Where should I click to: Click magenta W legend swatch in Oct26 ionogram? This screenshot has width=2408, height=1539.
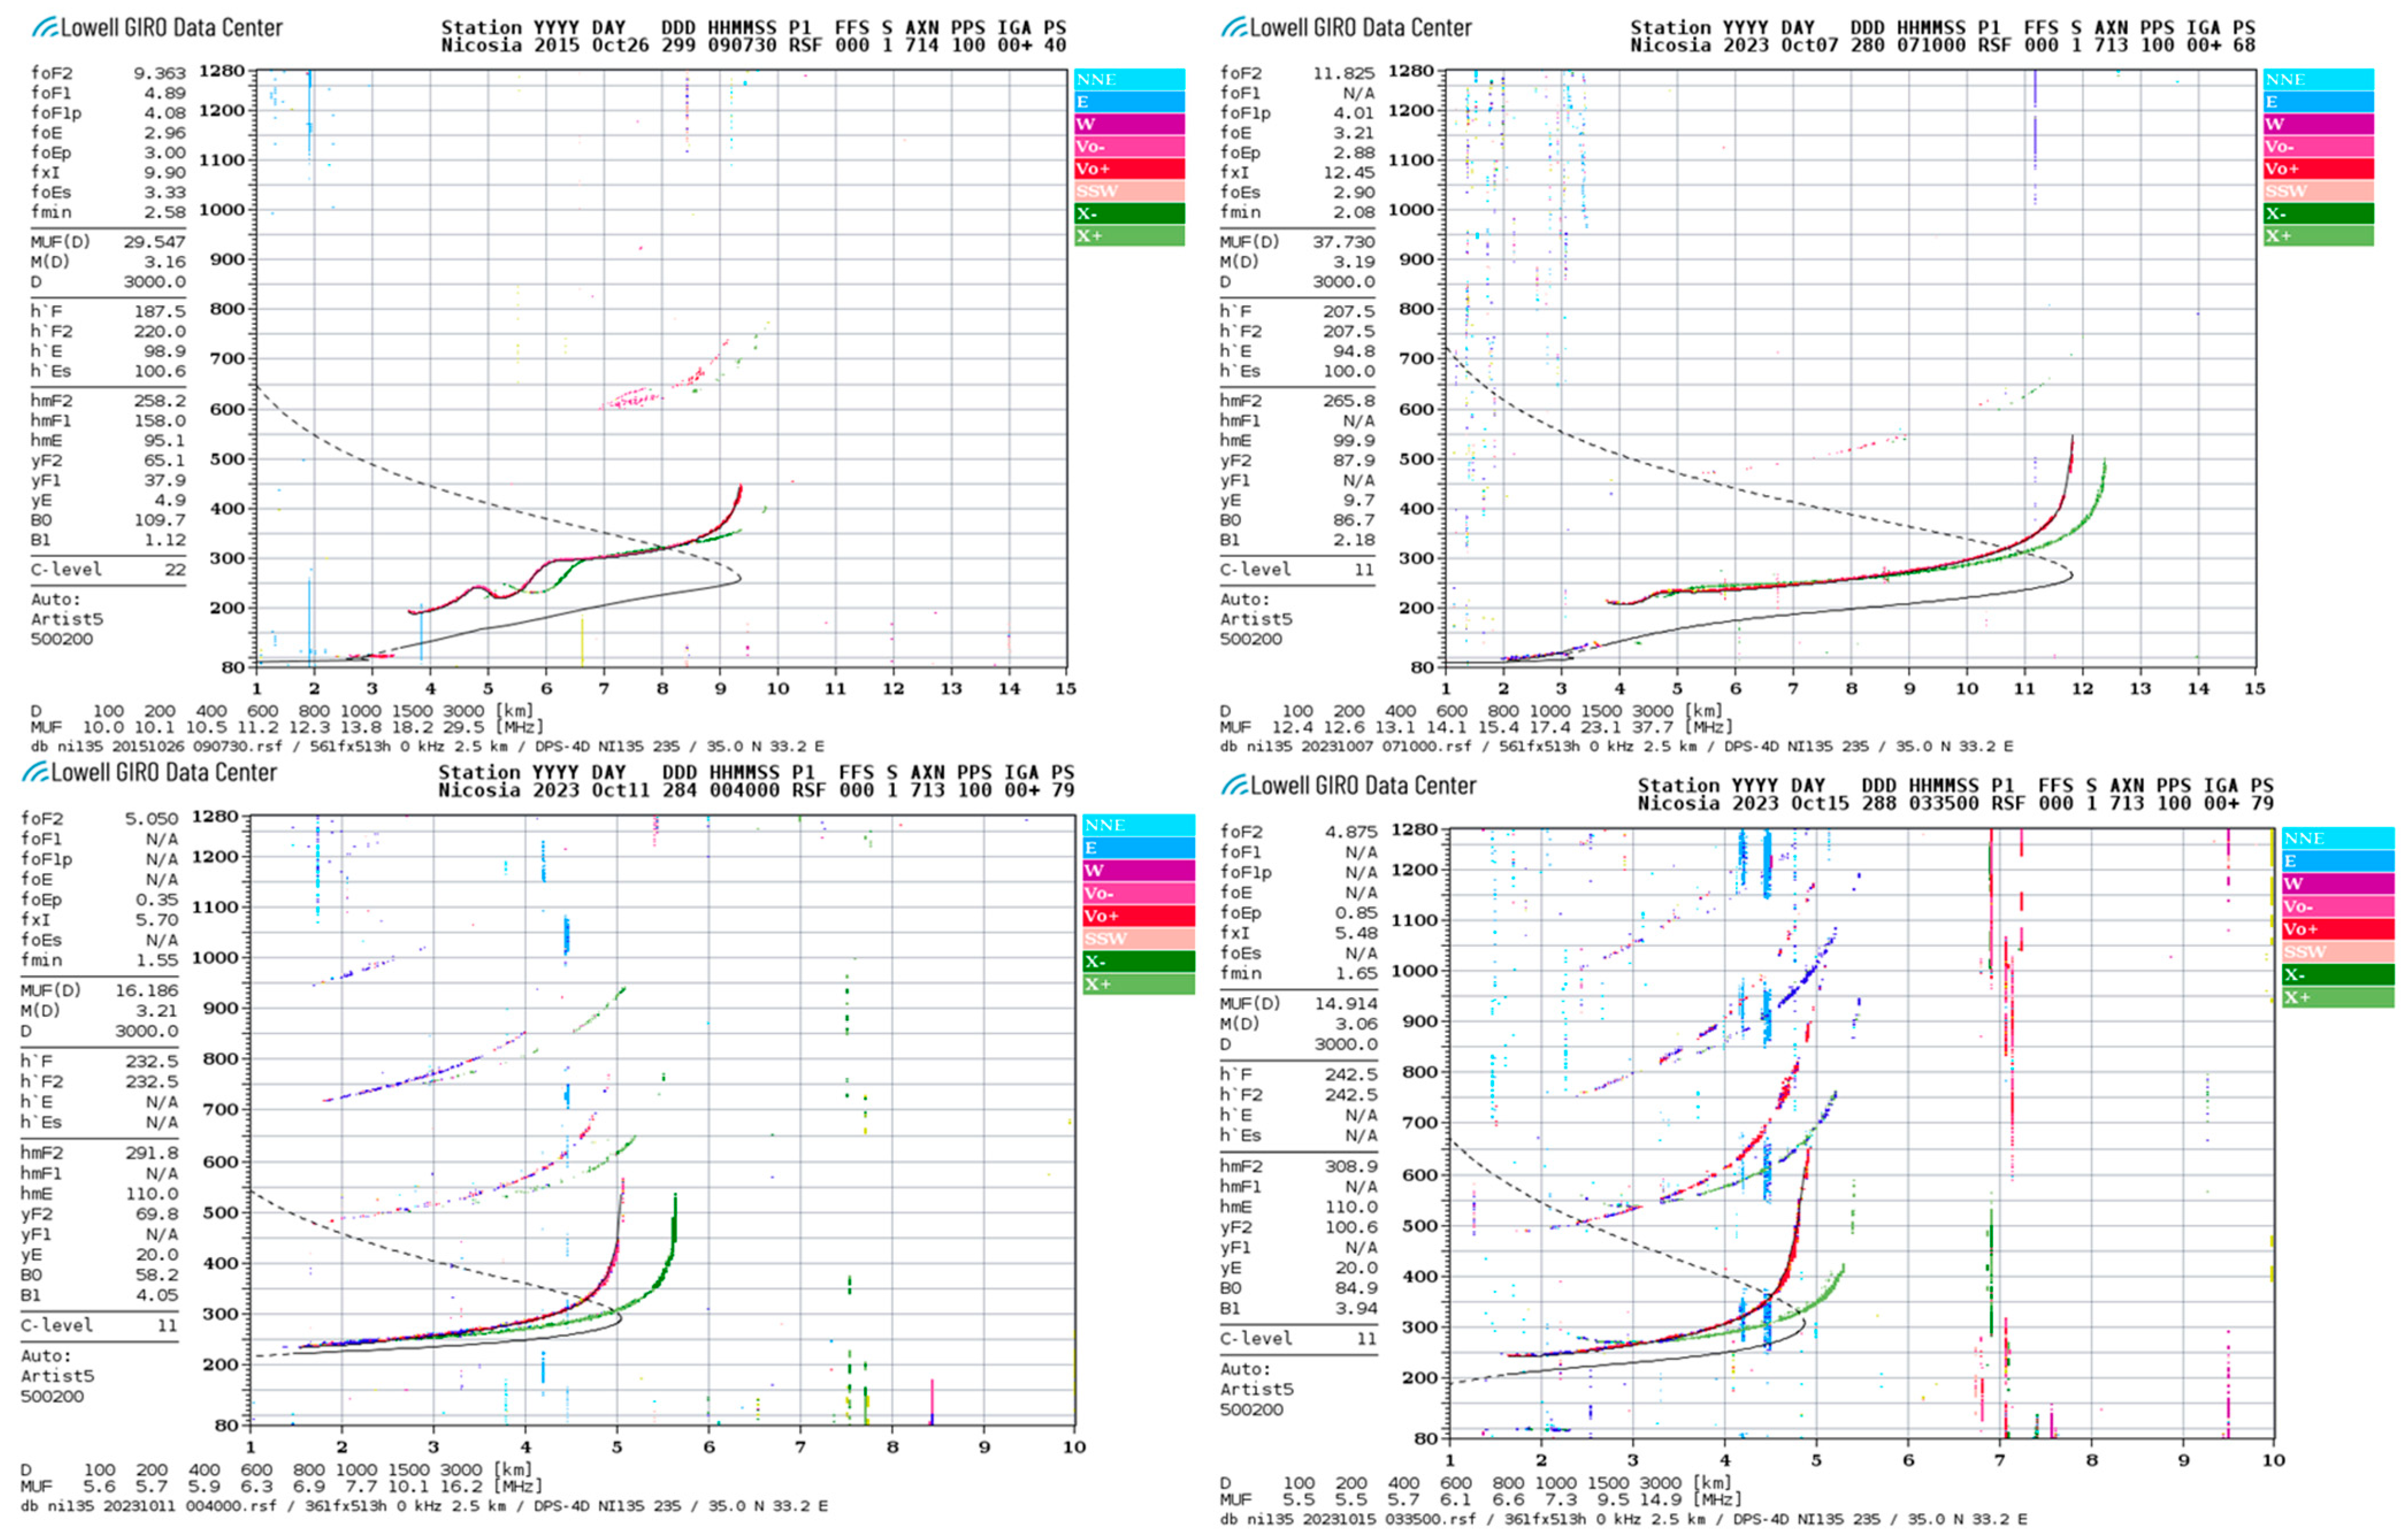[x=1129, y=125]
